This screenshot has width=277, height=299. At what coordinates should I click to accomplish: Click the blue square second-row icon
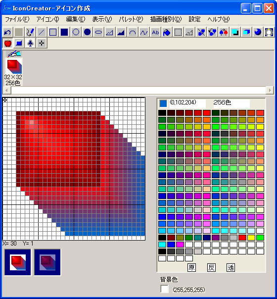19,43
